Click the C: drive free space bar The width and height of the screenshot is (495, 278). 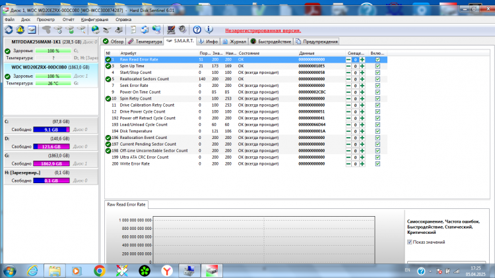click(51, 130)
